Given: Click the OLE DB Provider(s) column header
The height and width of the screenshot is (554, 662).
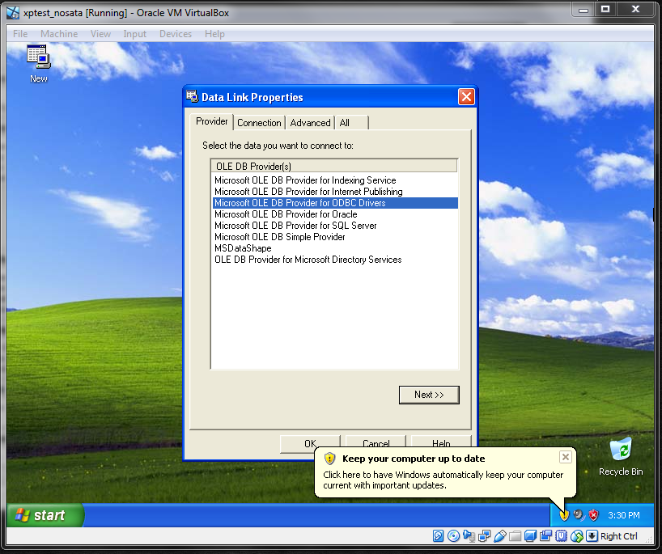Looking at the screenshot, I should [334, 166].
